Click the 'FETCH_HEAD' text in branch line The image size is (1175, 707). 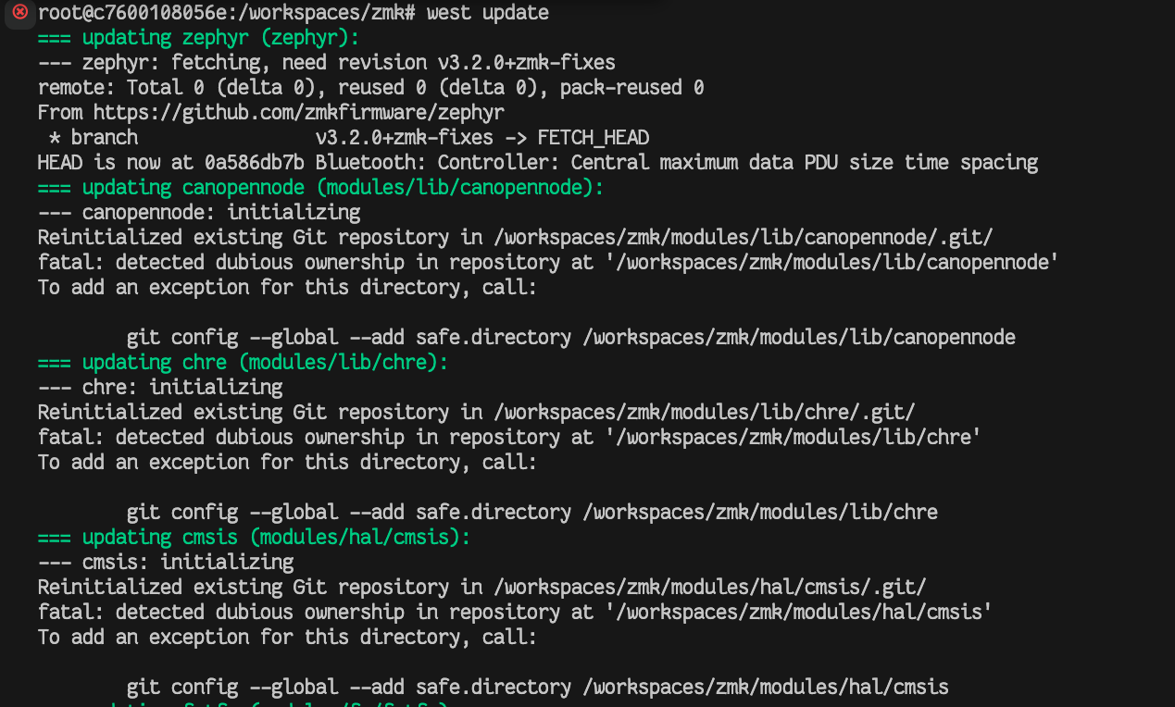[x=594, y=138]
